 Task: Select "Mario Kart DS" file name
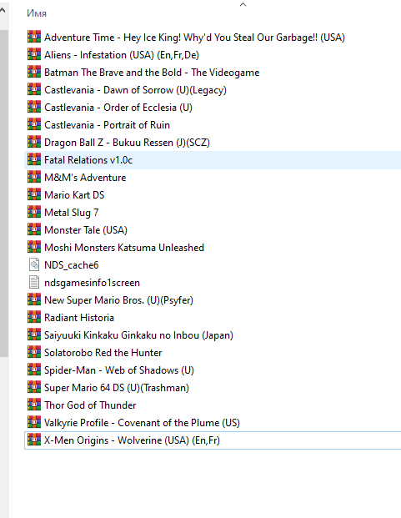coord(74,195)
